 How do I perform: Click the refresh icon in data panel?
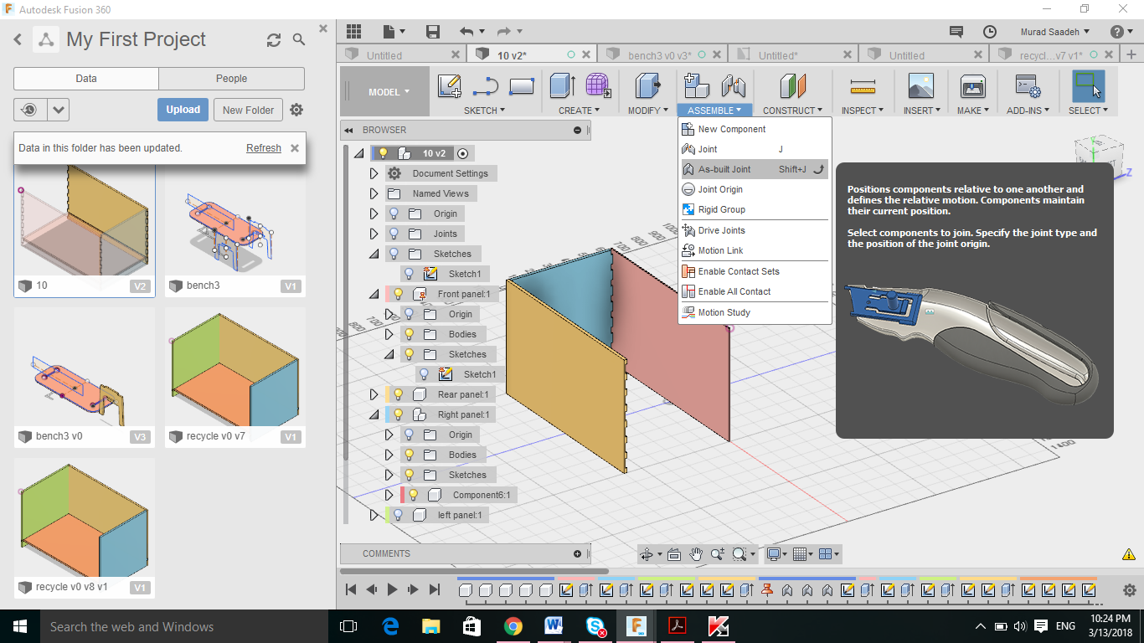pos(274,40)
